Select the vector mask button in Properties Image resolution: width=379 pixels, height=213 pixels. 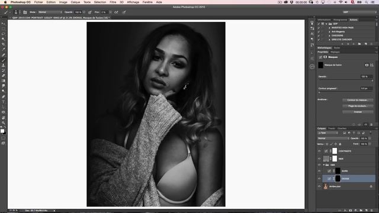point(372,65)
